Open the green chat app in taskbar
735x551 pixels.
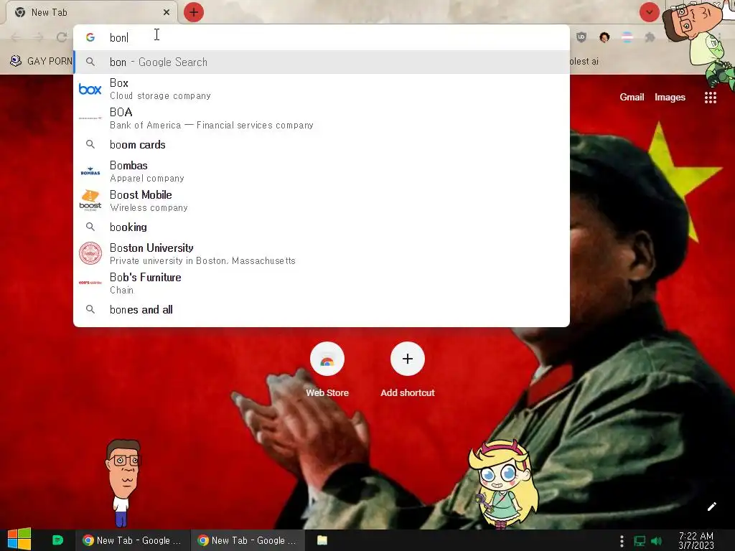[57, 540]
